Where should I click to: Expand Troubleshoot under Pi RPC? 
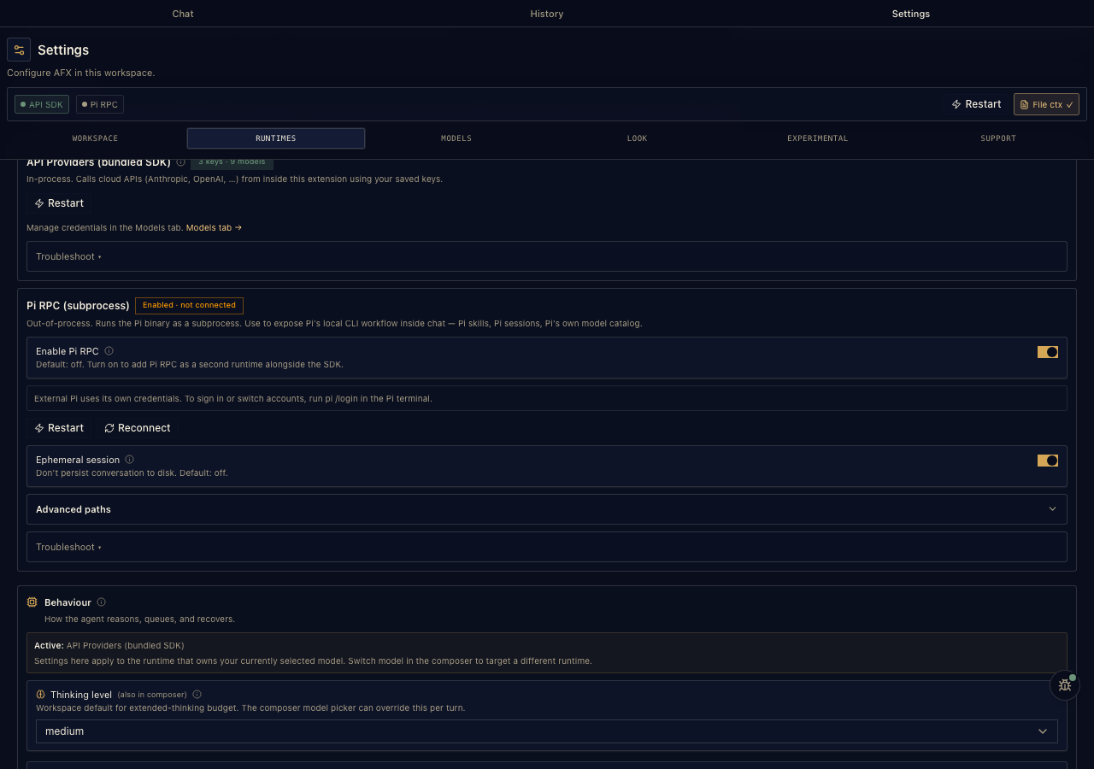tap(547, 547)
